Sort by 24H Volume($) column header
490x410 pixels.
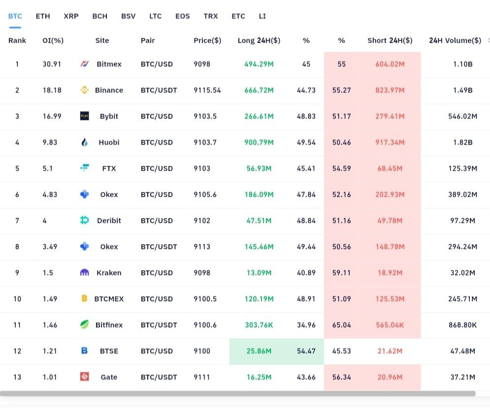pyautogui.click(x=455, y=40)
